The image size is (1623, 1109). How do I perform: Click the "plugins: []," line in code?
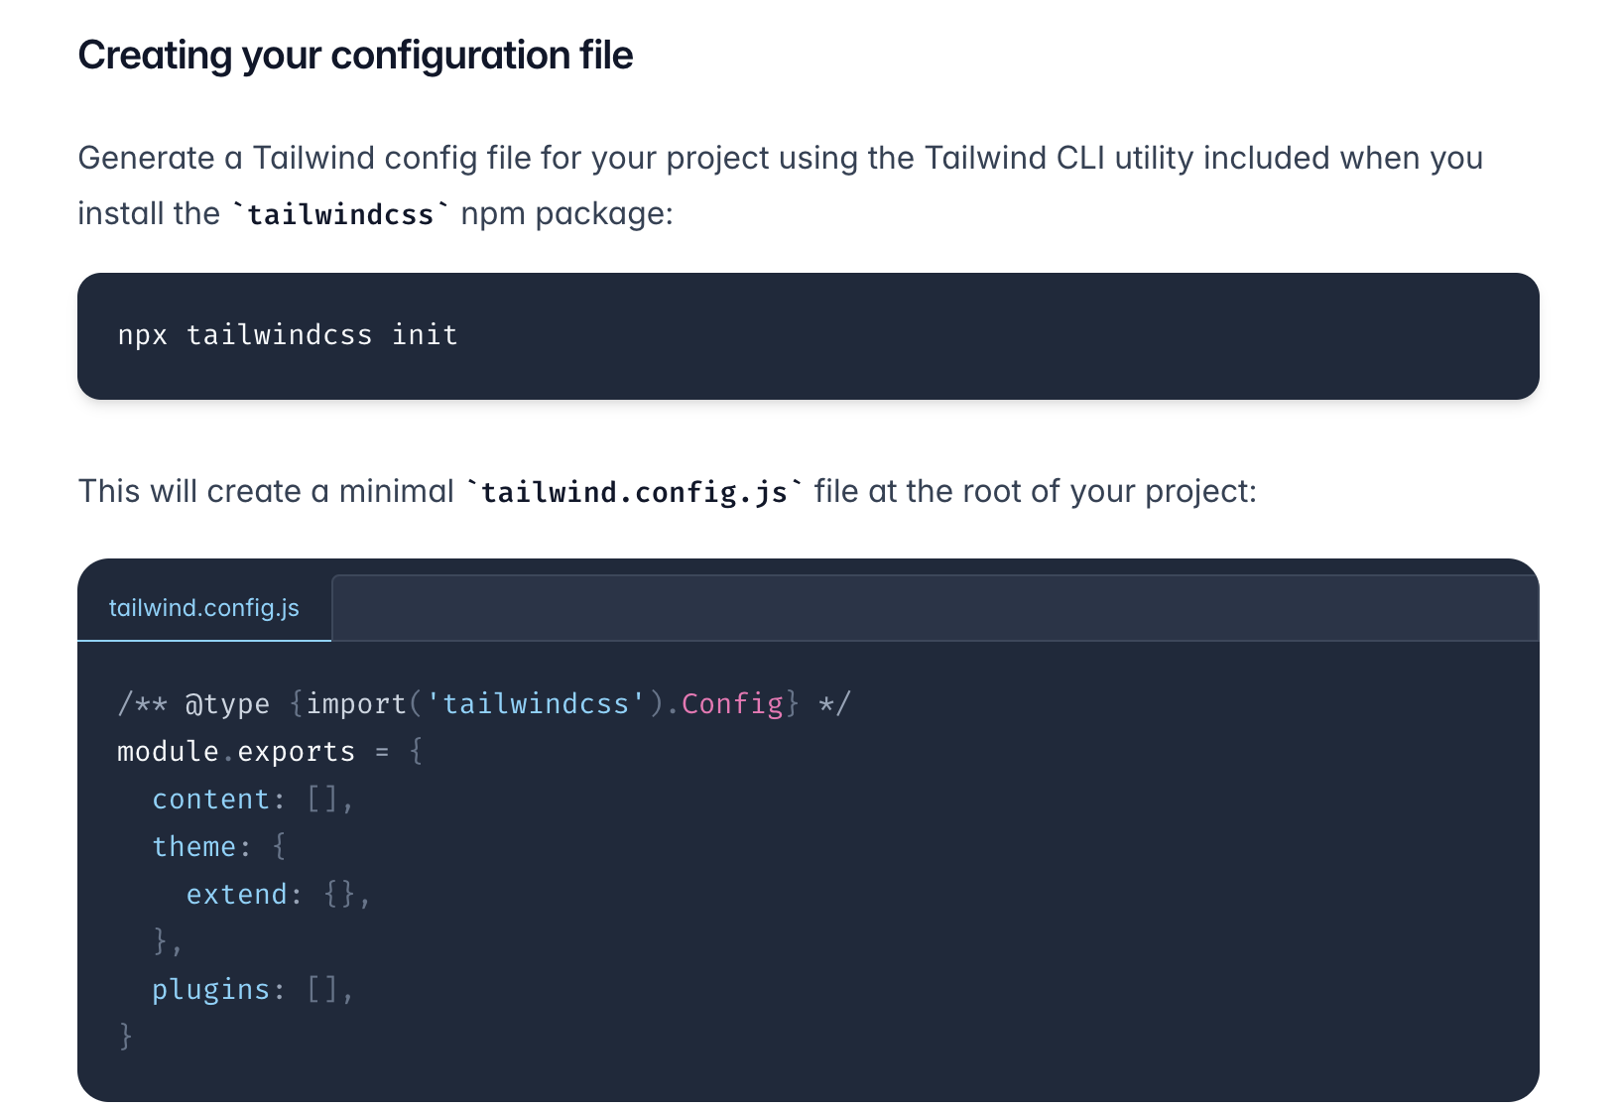click(x=253, y=990)
